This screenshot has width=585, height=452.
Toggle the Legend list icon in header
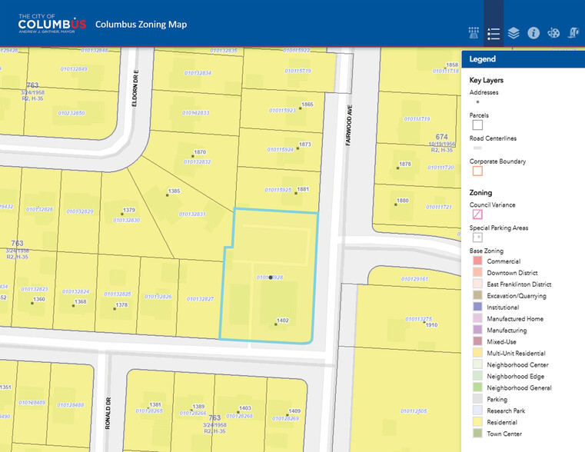(494, 33)
